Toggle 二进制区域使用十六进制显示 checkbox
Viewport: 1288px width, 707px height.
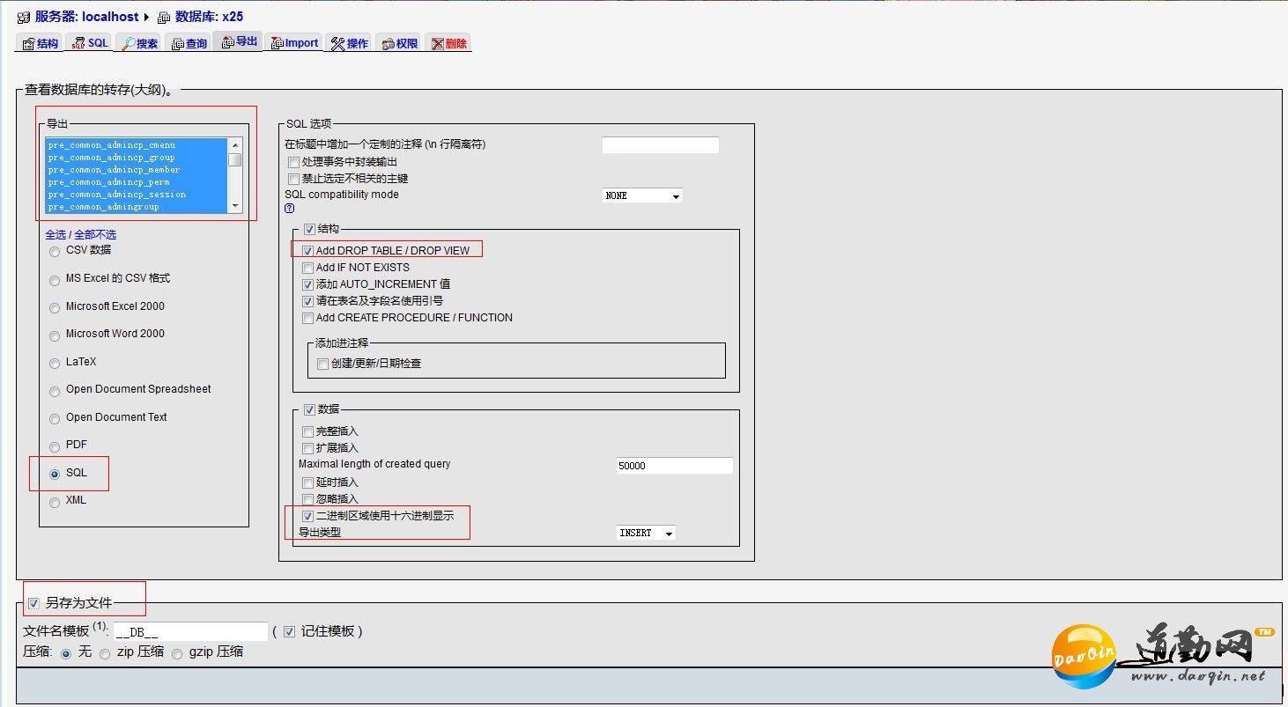307,517
